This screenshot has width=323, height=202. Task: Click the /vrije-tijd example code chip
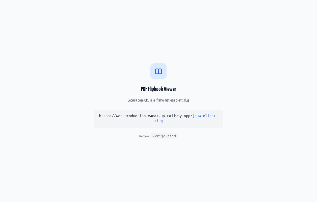164,136
